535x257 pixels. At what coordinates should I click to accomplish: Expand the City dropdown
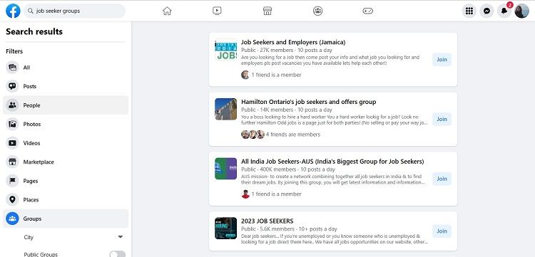tap(120, 237)
